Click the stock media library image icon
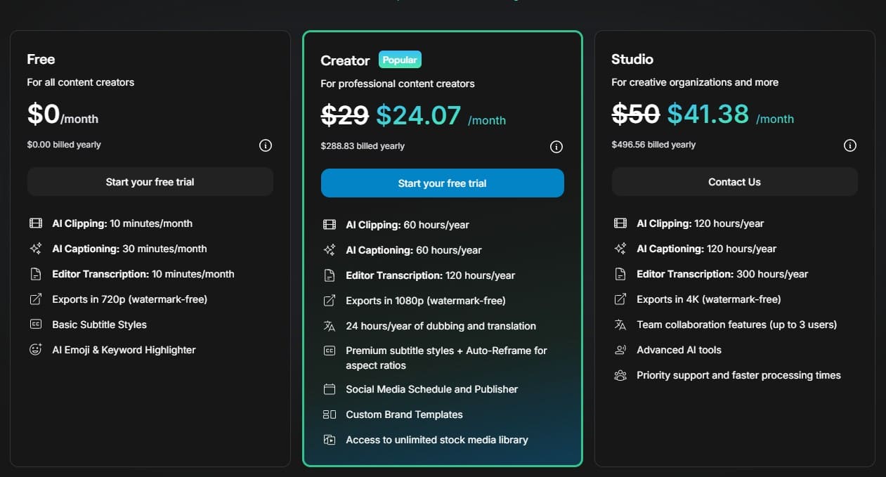This screenshot has height=477, width=886. coord(330,439)
